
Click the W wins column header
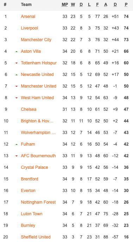point(73,5)
